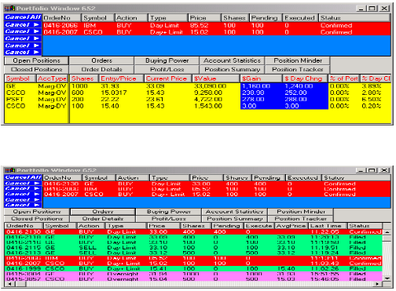Open Buying Power tab in the bottom window

[169, 212]
